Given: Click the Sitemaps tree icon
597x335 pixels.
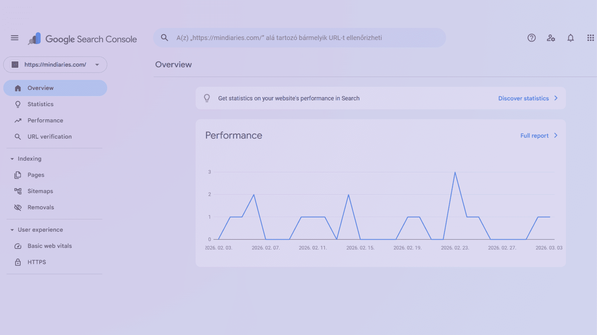Looking at the screenshot, I should [x=18, y=191].
